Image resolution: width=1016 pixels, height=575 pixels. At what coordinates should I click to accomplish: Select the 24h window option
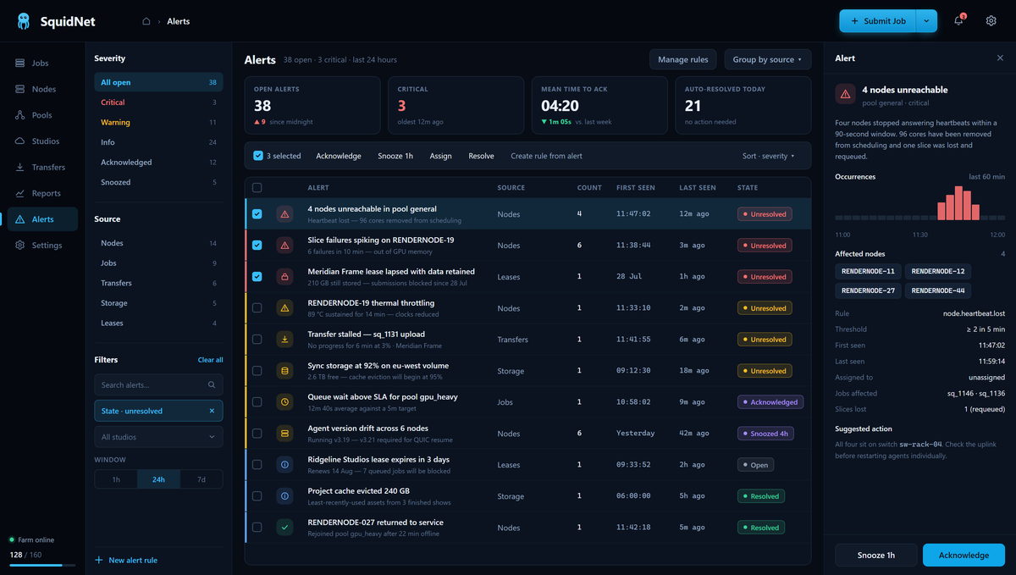point(158,479)
